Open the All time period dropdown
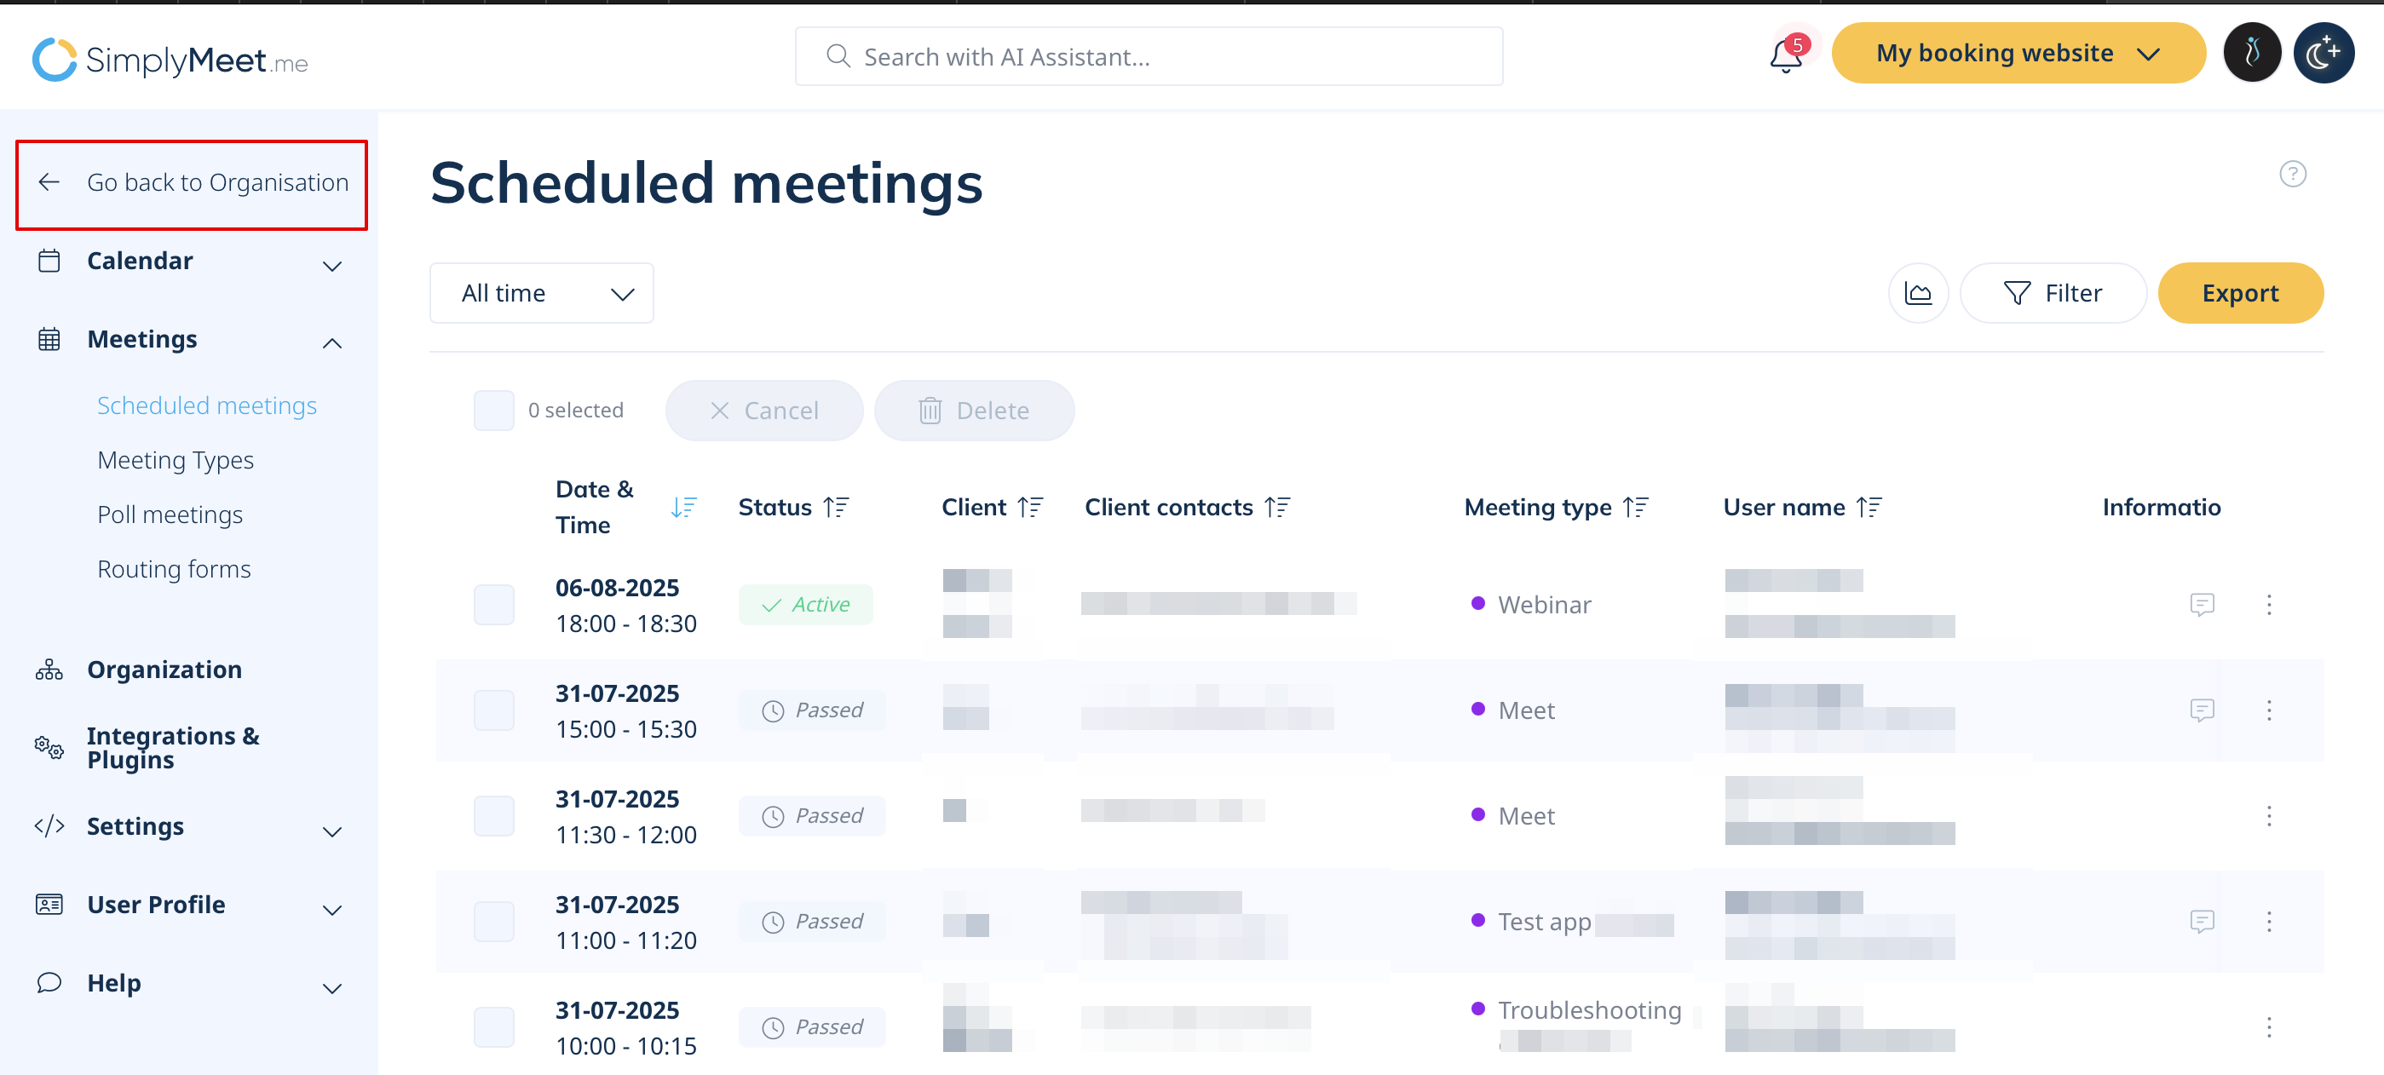 coord(541,293)
